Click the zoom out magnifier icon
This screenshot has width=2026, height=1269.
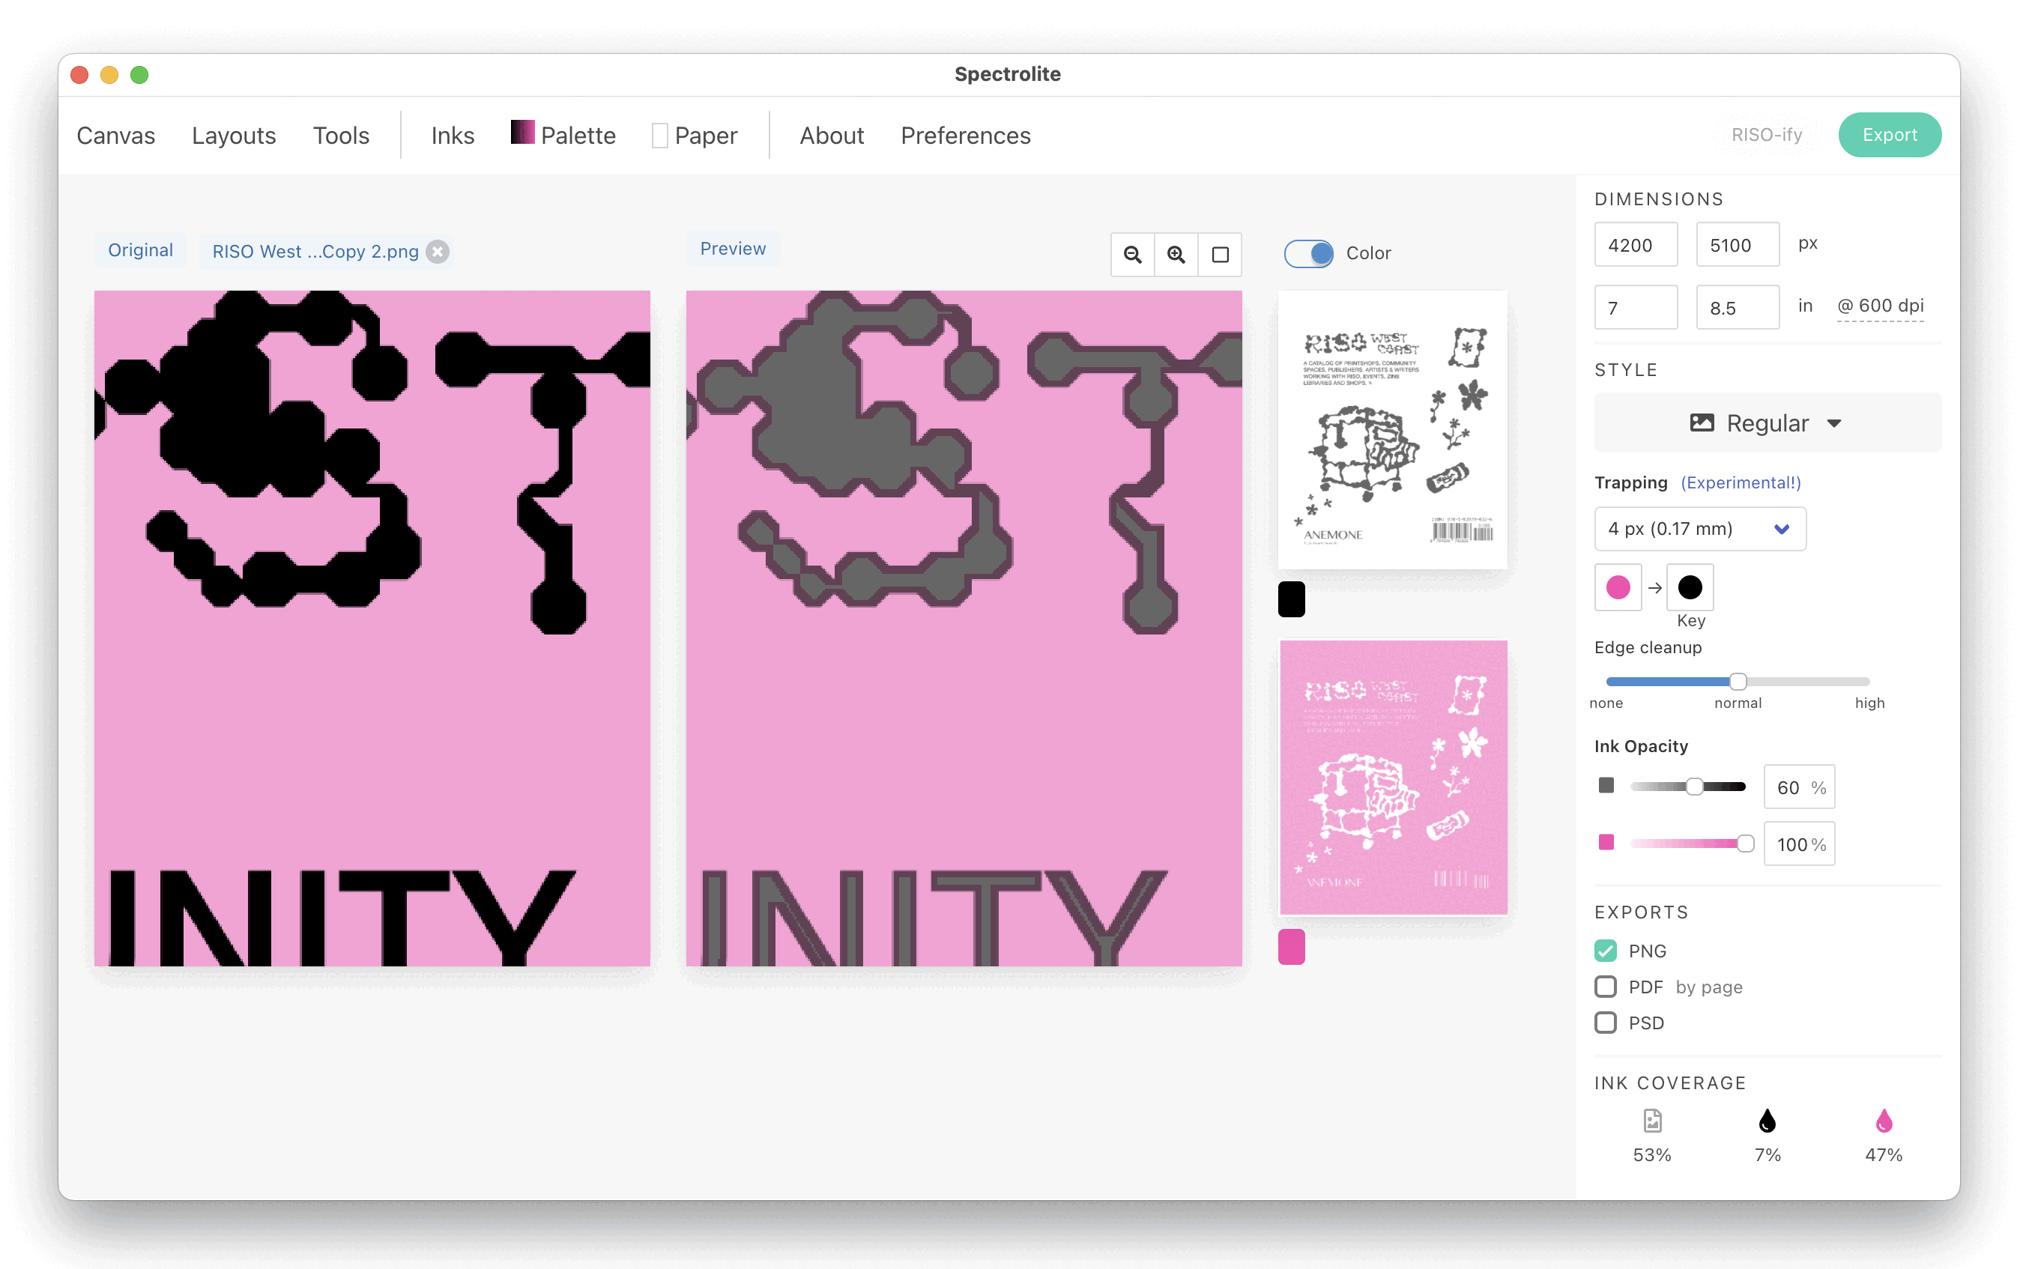pyautogui.click(x=1132, y=254)
